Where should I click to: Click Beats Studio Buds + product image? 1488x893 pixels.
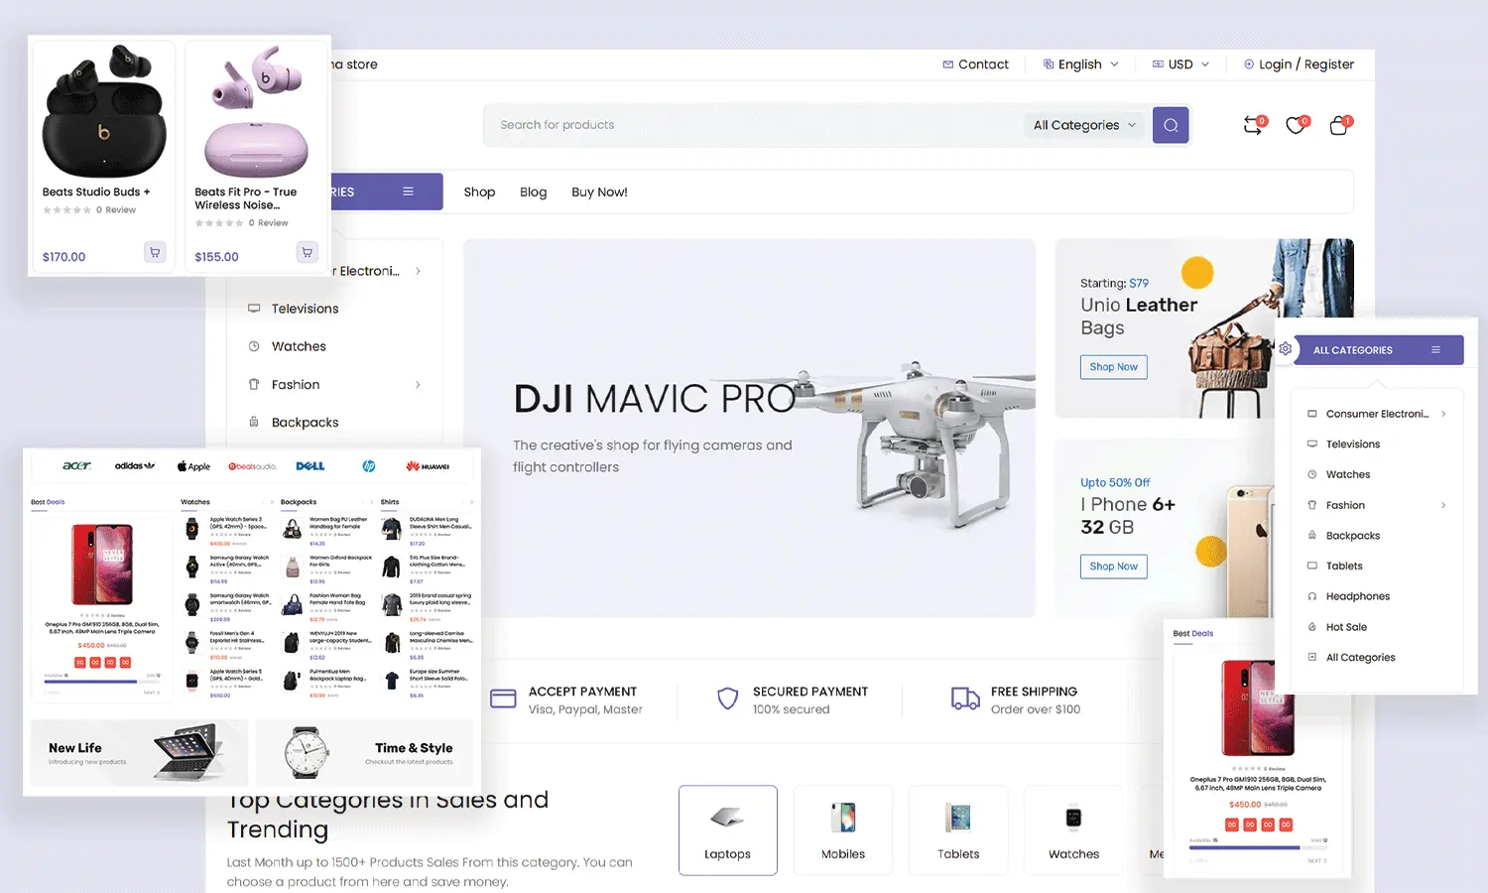coord(103,111)
